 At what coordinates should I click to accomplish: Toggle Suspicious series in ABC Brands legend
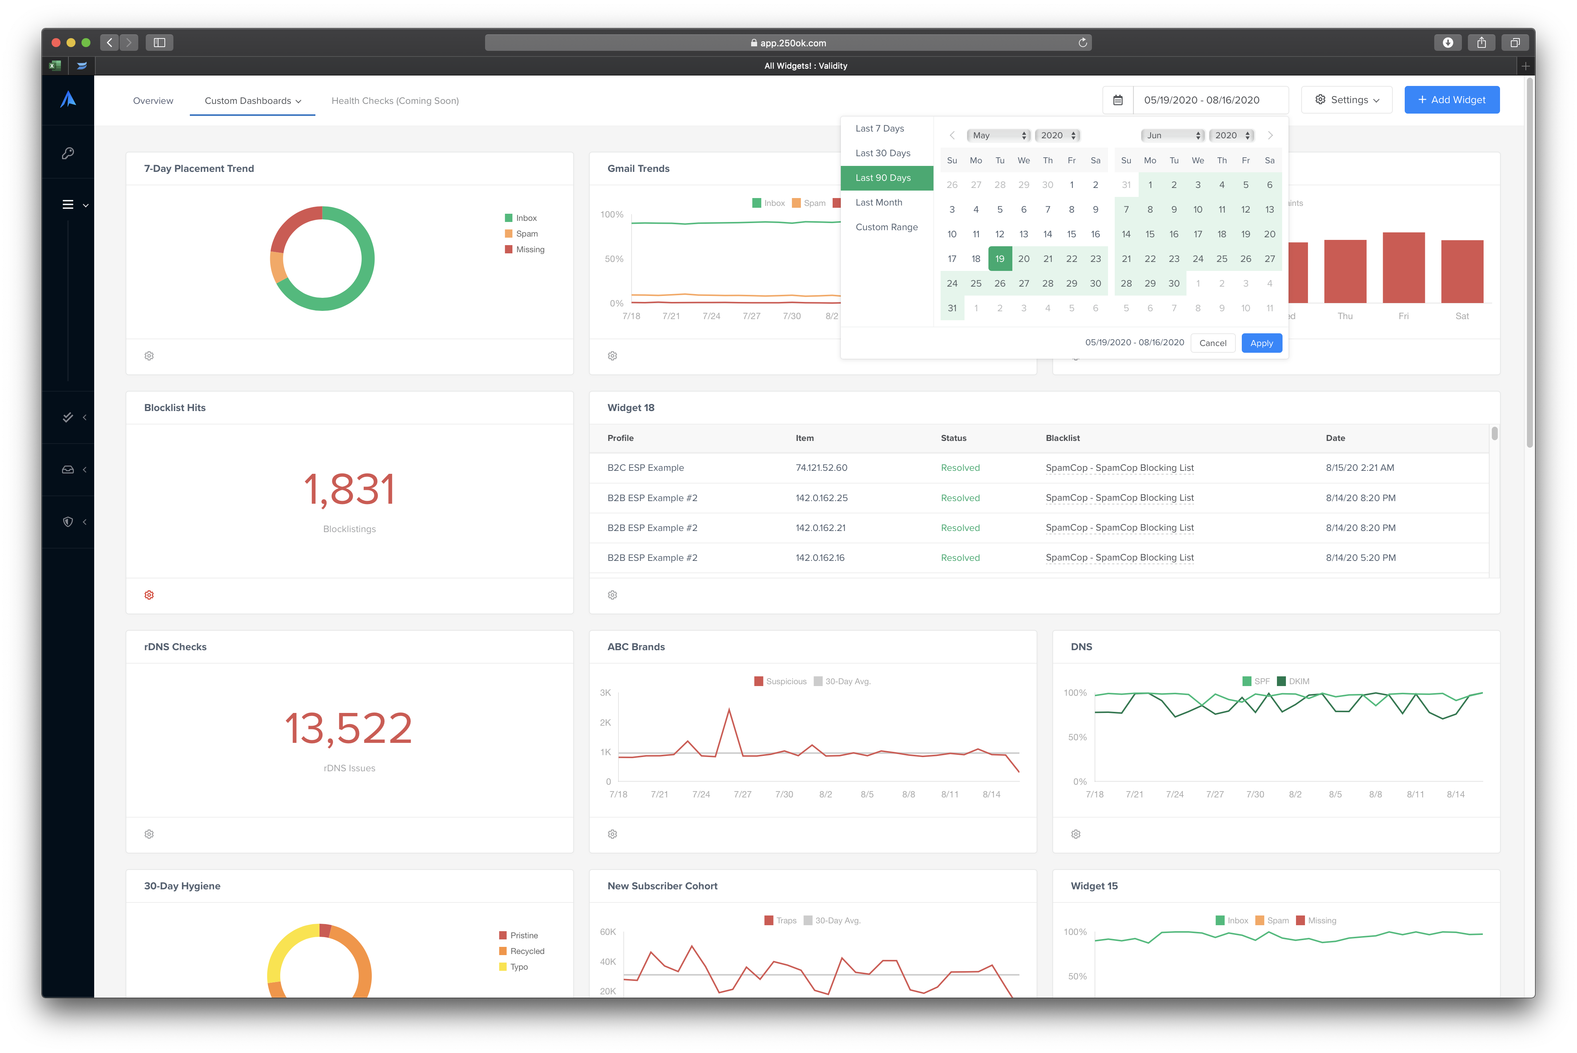click(780, 681)
